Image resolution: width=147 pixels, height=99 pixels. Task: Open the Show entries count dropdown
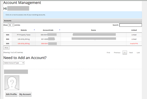(x=11, y=25)
